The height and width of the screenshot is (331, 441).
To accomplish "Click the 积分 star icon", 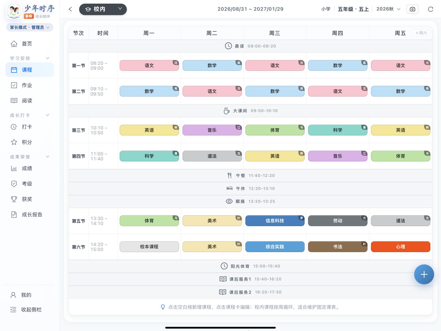I will pos(14,142).
